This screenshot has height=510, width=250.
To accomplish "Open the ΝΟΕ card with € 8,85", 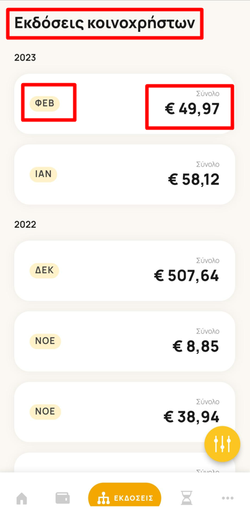I will (125, 341).
